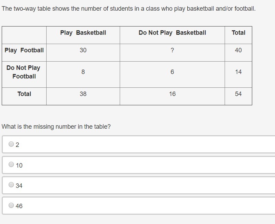
Task: Click the table cell showing 30
Action: (83, 50)
